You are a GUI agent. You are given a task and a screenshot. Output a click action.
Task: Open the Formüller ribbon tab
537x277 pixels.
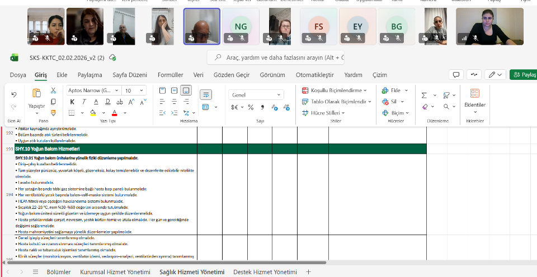point(170,75)
